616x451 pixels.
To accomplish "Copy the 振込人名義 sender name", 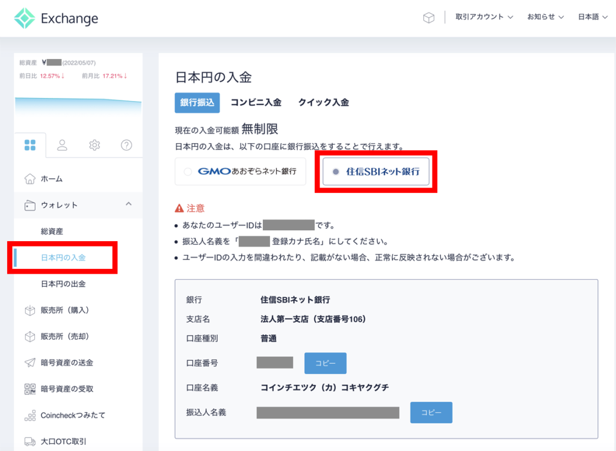I will tap(431, 413).
